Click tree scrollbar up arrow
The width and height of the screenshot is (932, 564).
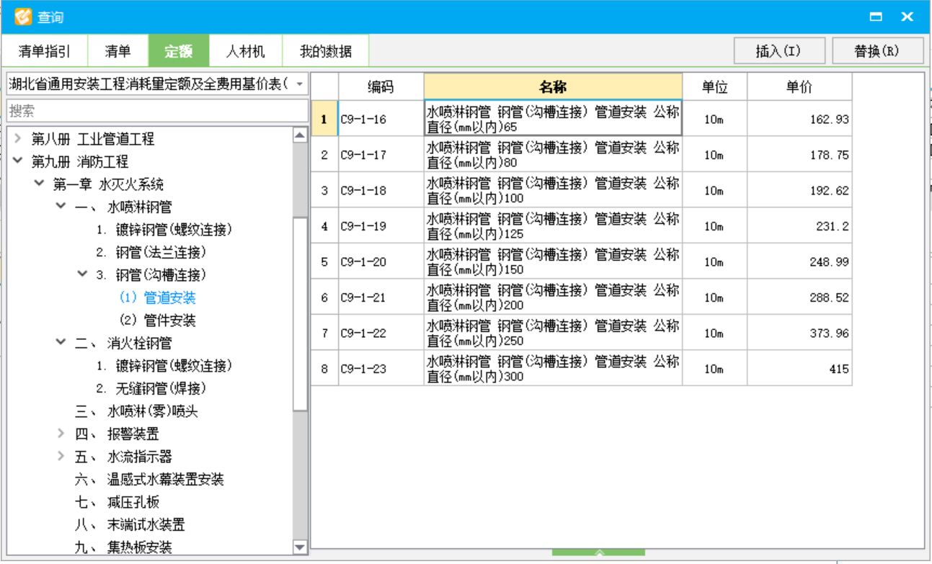301,135
